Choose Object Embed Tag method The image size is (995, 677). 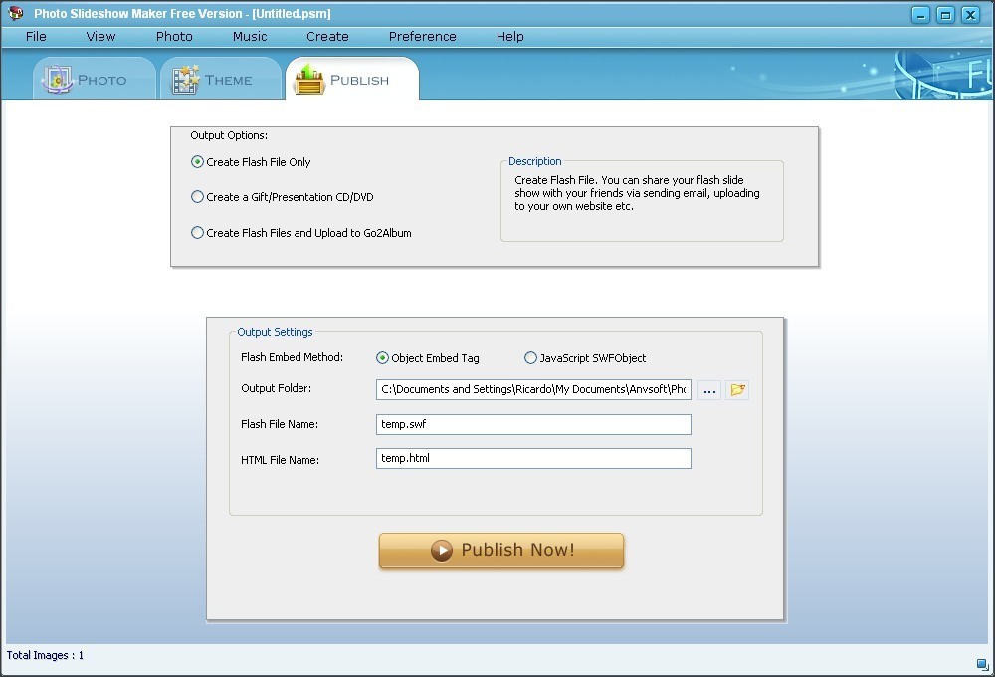(x=428, y=358)
